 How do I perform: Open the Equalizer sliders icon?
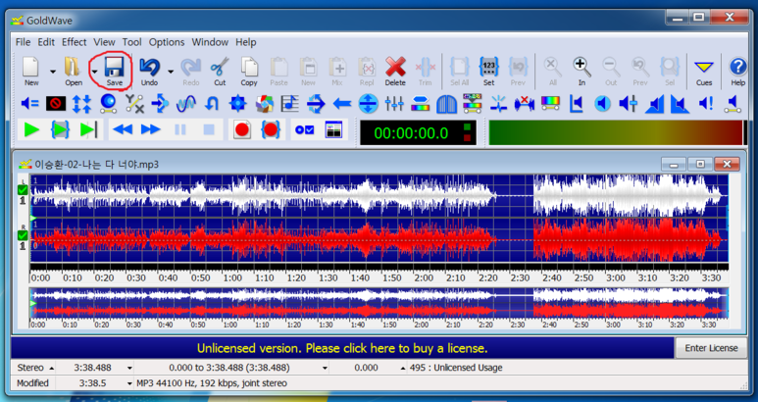point(394,103)
